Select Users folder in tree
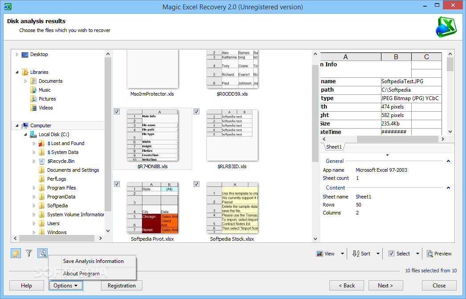The width and height of the screenshot is (466, 299). tap(53, 223)
